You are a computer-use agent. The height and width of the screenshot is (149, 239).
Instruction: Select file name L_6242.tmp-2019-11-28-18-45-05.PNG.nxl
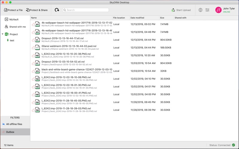66,101
